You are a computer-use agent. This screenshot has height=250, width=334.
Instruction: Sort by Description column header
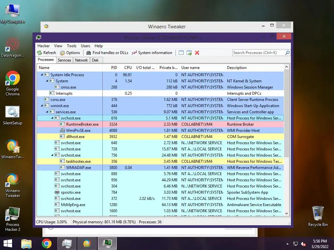click(x=254, y=68)
